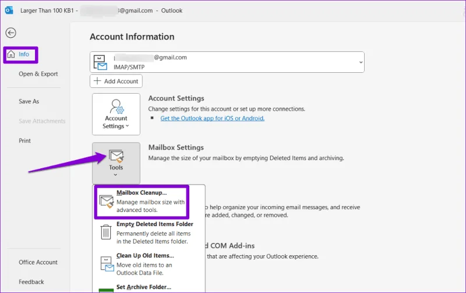Click the Mailbox Cleanup envelope icon

tap(107, 201)
